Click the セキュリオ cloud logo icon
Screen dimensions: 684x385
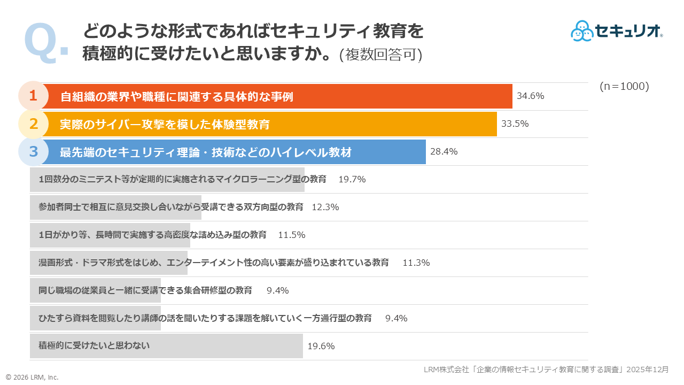pos(582,31)
